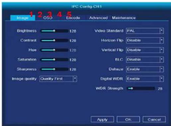Click the Contrast value 128
Screen dimensions: 171x126
pos(73,41)
